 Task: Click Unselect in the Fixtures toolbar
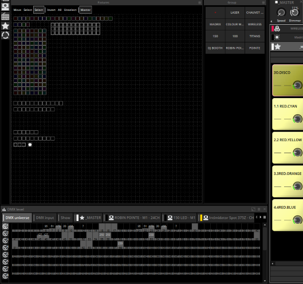pos(70,10)
